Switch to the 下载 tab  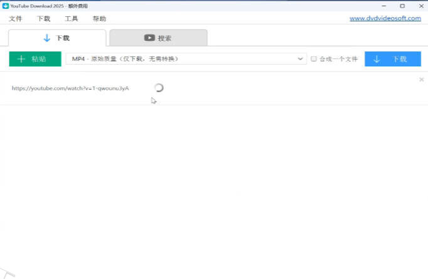click(x=57, y=38)
